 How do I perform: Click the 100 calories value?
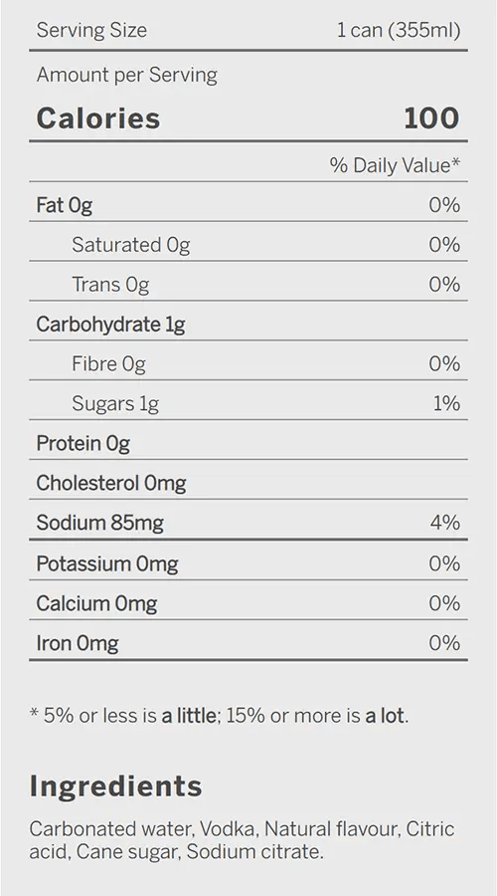coord(431,118)
